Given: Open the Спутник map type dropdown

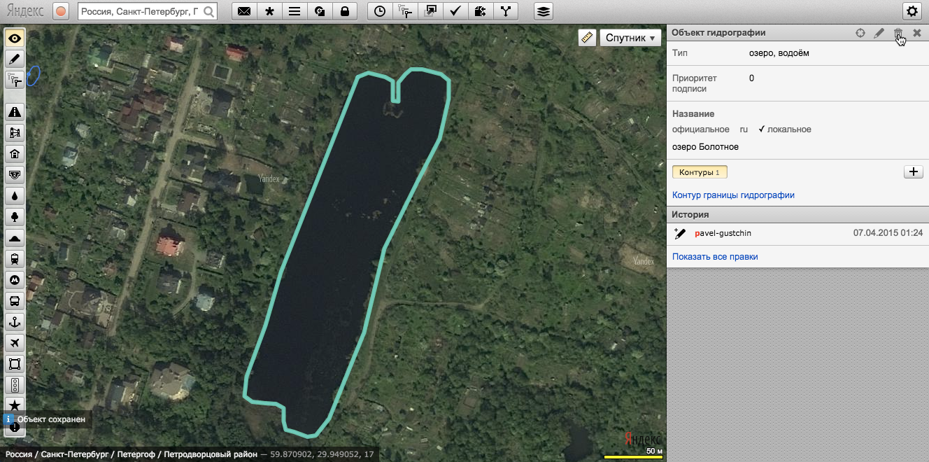Looking at the screenshot, I should tap(630, 38).
